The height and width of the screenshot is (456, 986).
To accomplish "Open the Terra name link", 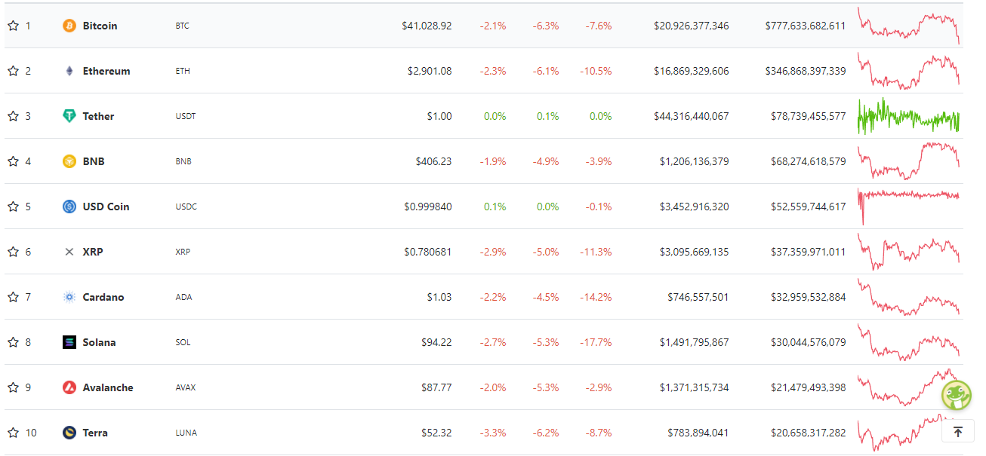I will 95,433.
